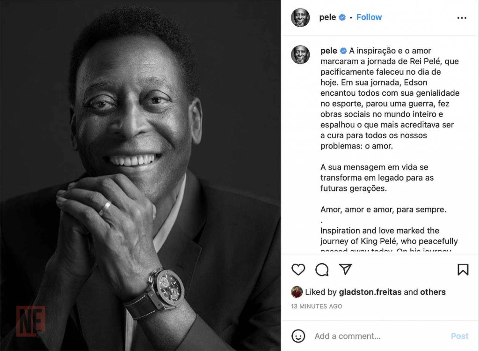Open pele profile picture in header
The height and width of the screenshot is (351, 479).
tap(300, 18)
